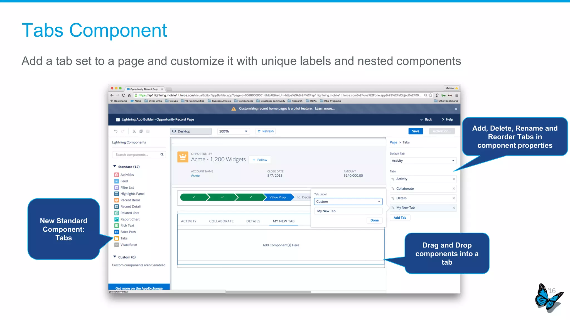
Task: Select the Highlights Panel component icon
Action: click(117, 194)
